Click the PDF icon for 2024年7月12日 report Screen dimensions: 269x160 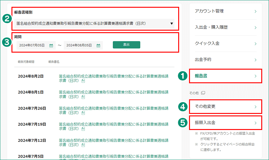pos(83,145)
